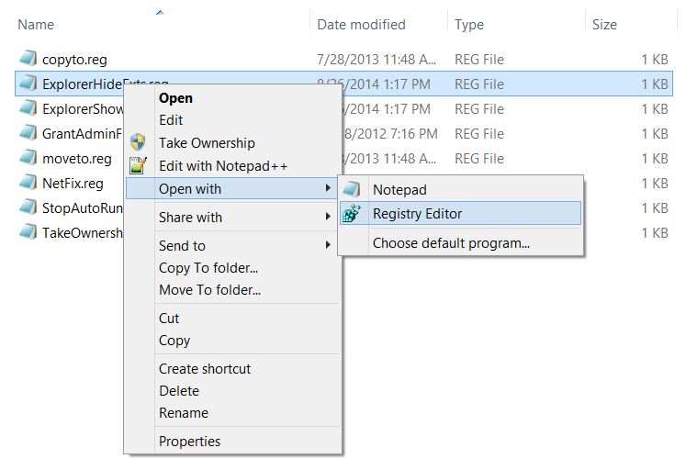
Task: Expand the Share with submenu arrow
Action: tap(328, 218)
